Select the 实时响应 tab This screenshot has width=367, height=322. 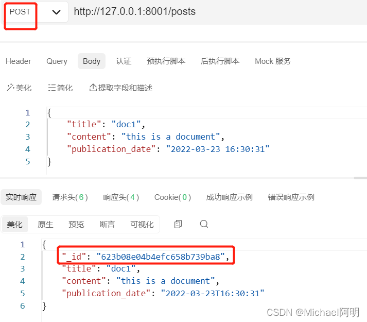[x=21, y=197]
